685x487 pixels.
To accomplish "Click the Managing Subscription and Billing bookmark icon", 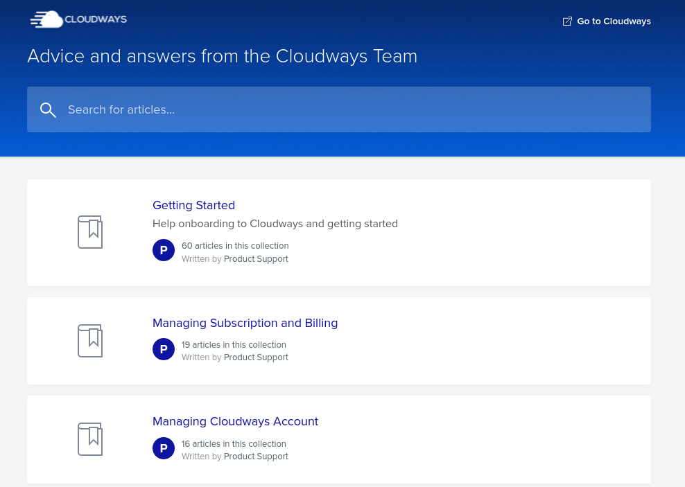I will coord(90,341).
